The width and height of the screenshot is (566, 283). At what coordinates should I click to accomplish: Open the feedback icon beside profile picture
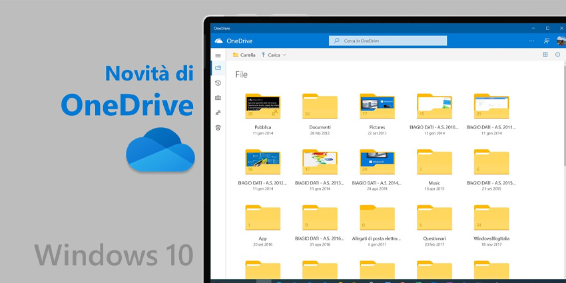click(x=547, y=41)
